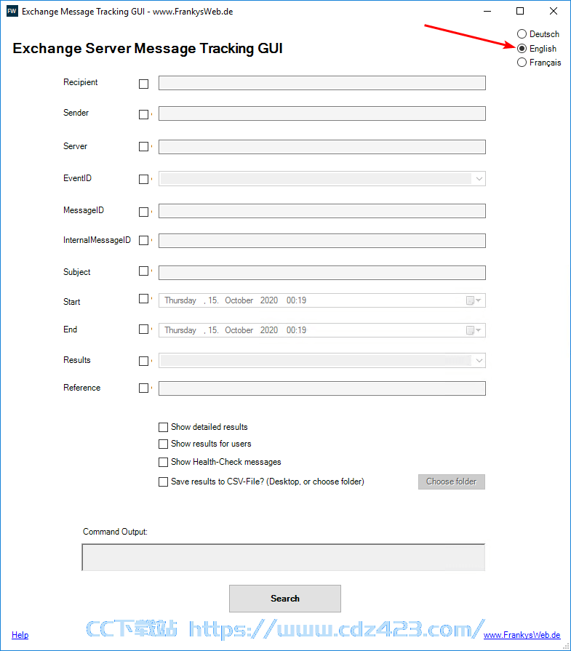Click the Recipient text field
Image resolution: width=571 pixels, height=651 pixels.
click(x=322, y=83)
